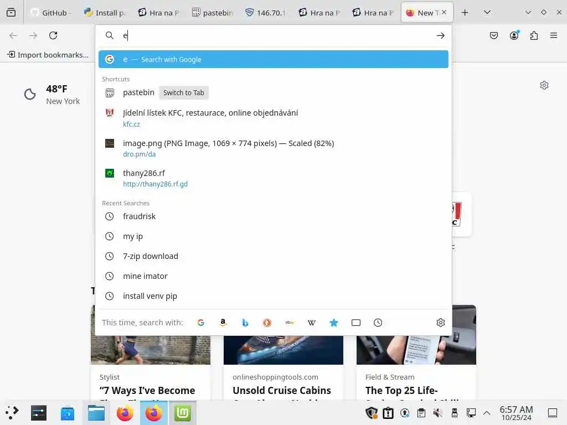Screen dimensions: 567x425
Task: Search this time with DuckDuckGo icon
Action: 267,323
